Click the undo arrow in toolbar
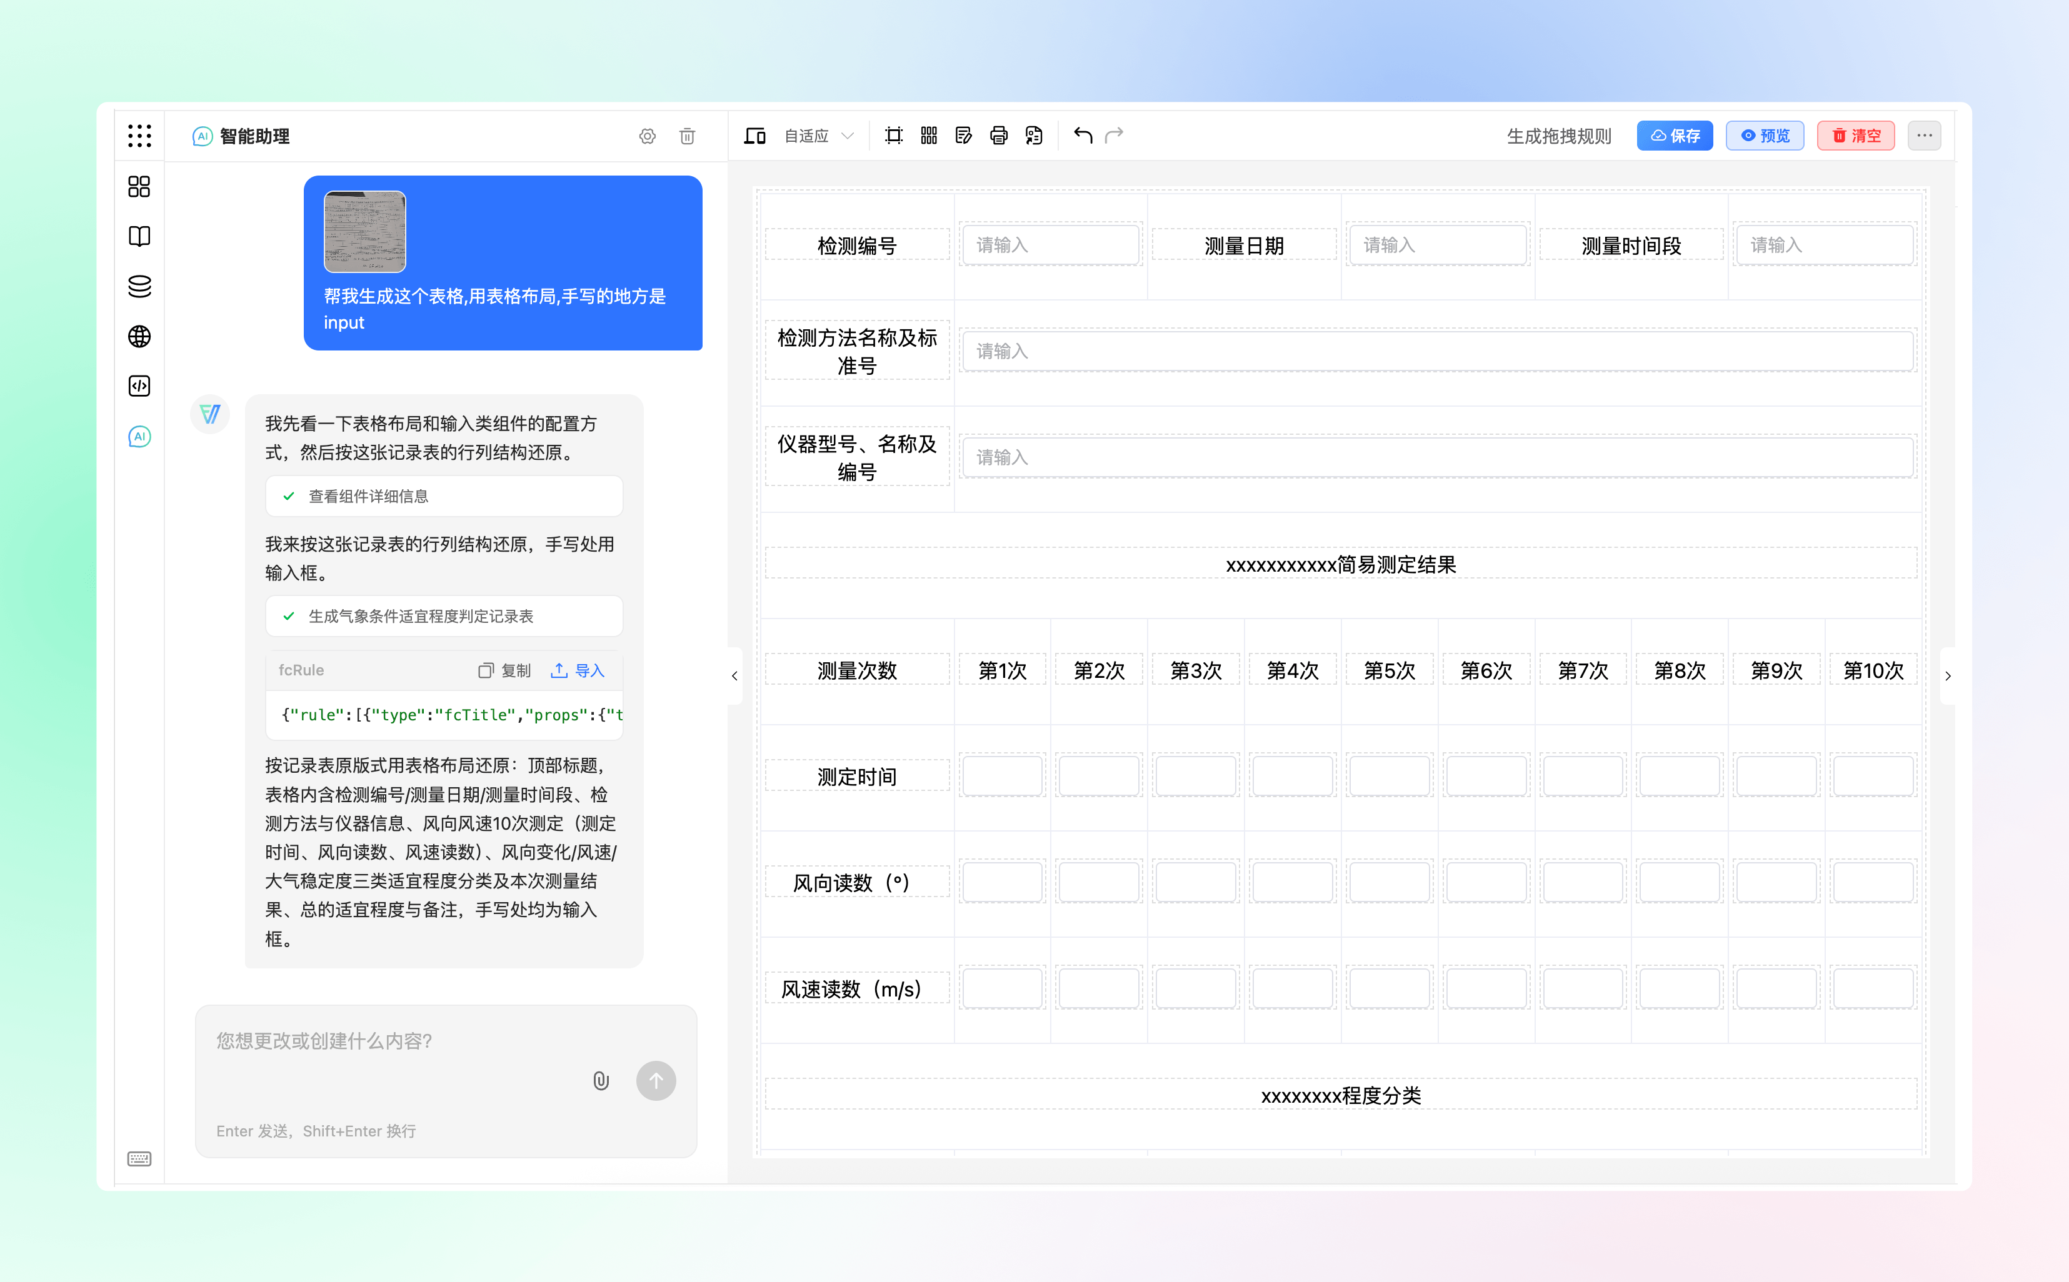The width and height of the screenshot is (2069, 1282). [x=1083, y=136]
